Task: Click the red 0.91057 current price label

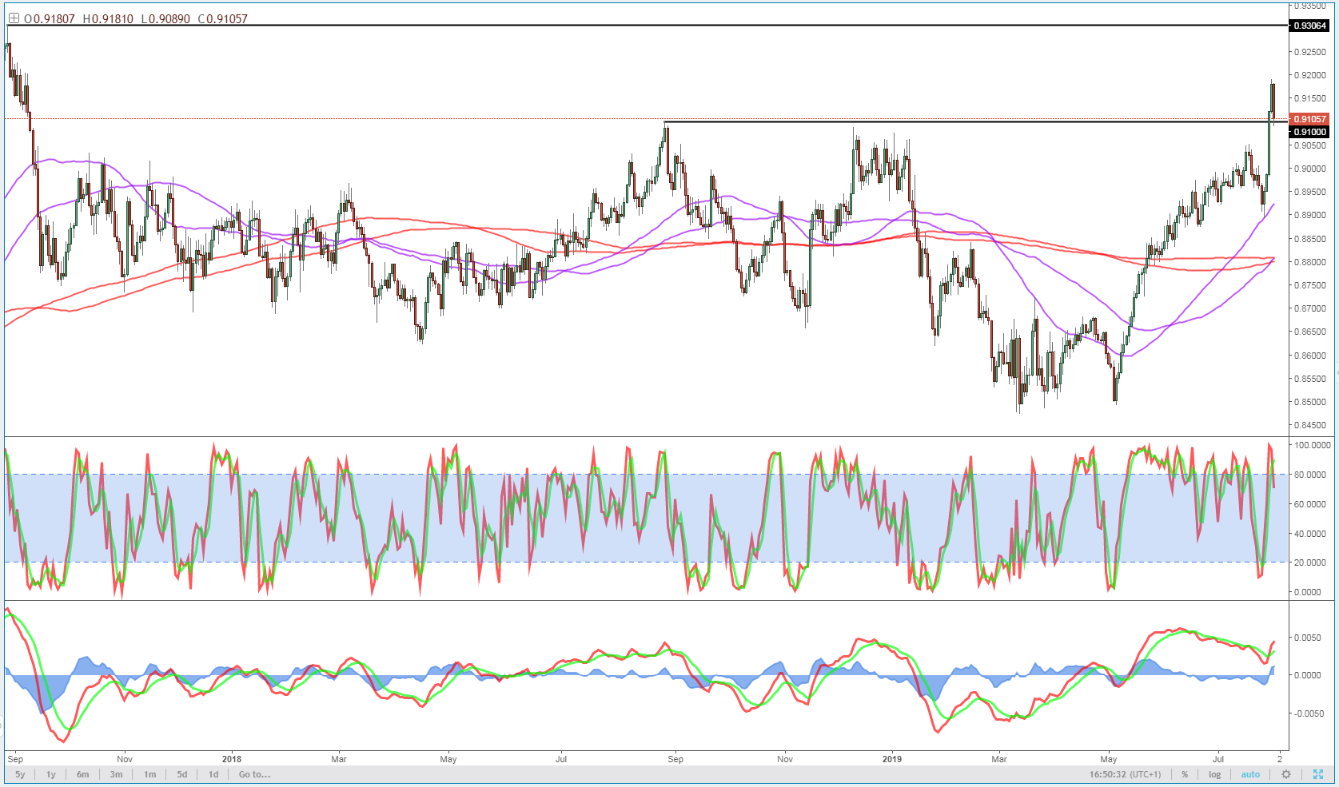Action: click(1309, 119)
